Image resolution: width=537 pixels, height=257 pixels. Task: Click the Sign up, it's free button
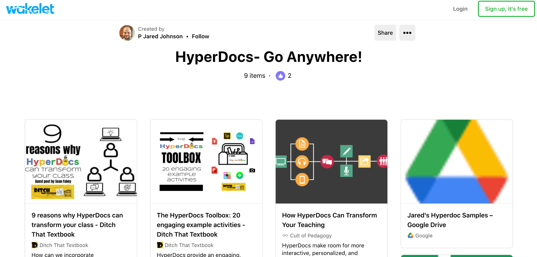point(506,9)
